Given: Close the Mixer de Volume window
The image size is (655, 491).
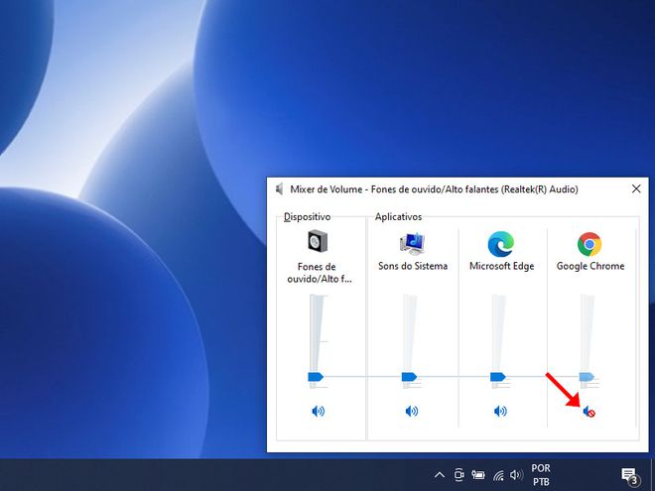Looking at the screenshot, I should [636, 188].
